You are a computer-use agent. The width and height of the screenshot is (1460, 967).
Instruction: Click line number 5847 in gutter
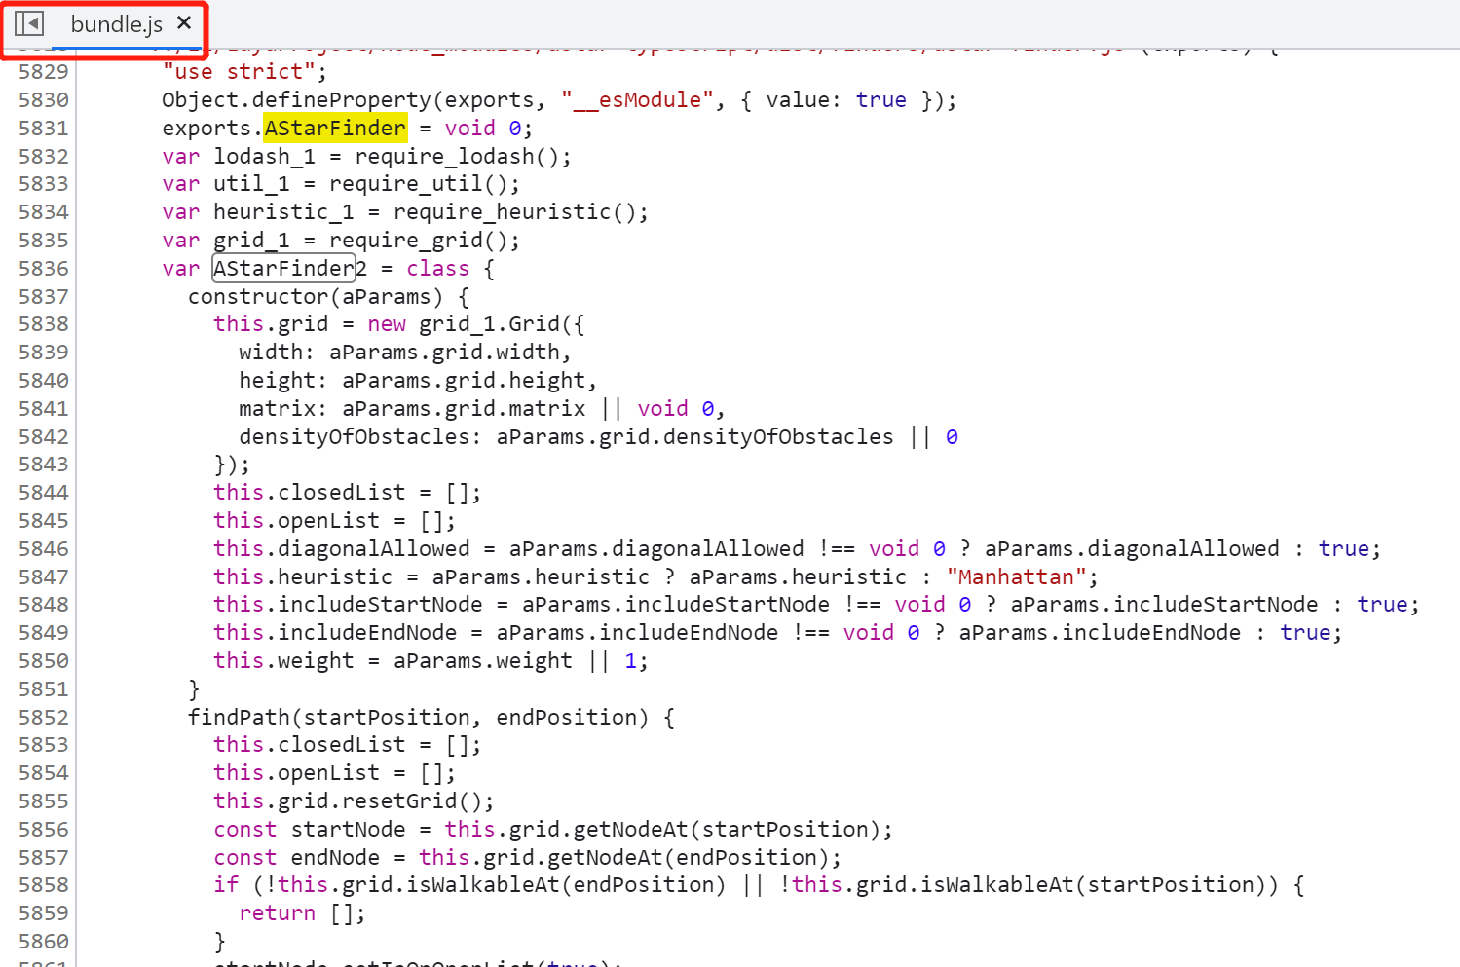point(44,577)
